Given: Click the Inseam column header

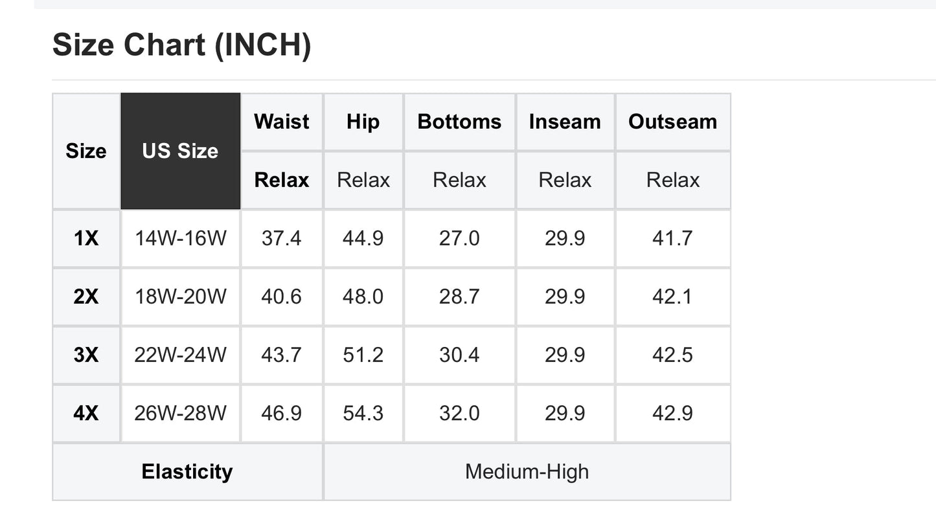Looking at the screenshot, I should (x=565, y=122).
